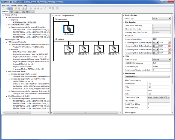Click the gray curved-arrow reset icon
This screenshot has height=140, width=175.
tap(41, 8)
